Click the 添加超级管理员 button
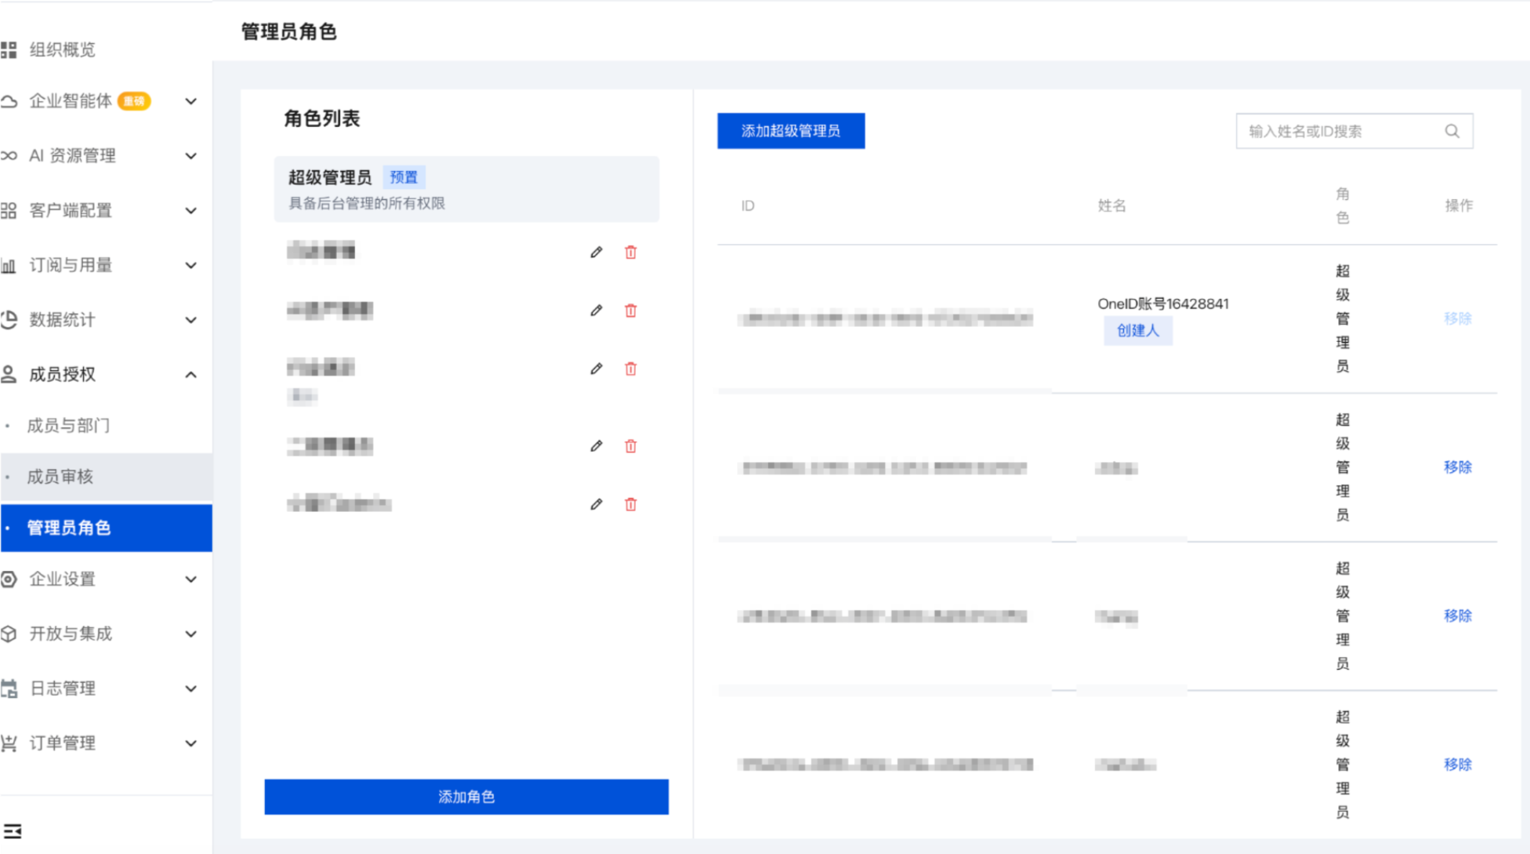This screenshot has height=854, width=1530. click(791, 131)
